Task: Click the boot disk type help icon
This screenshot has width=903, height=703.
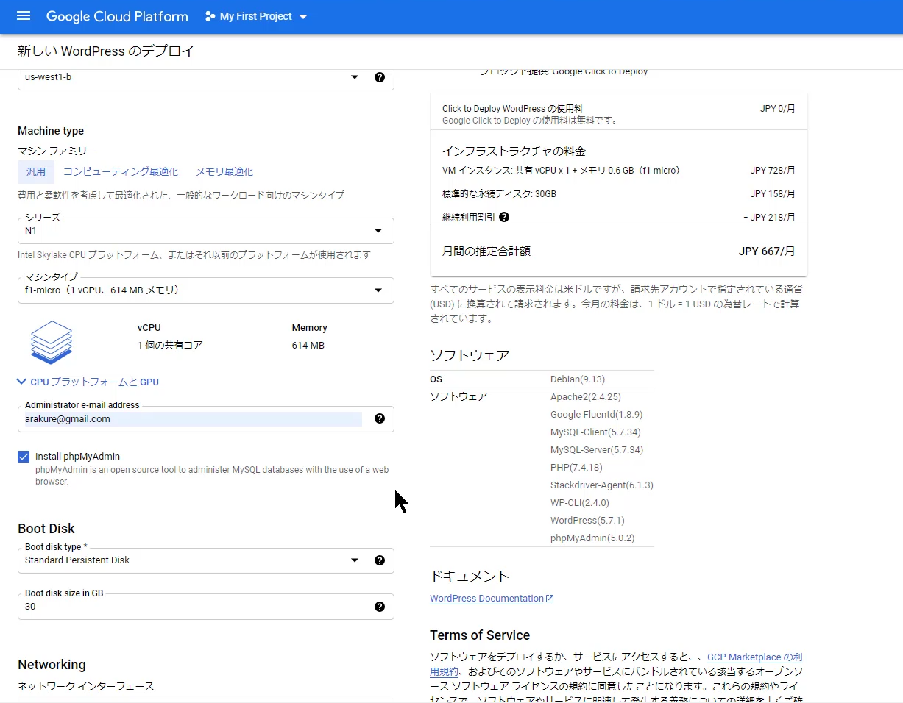Action: pyautogui.click(x=380, y=560)
